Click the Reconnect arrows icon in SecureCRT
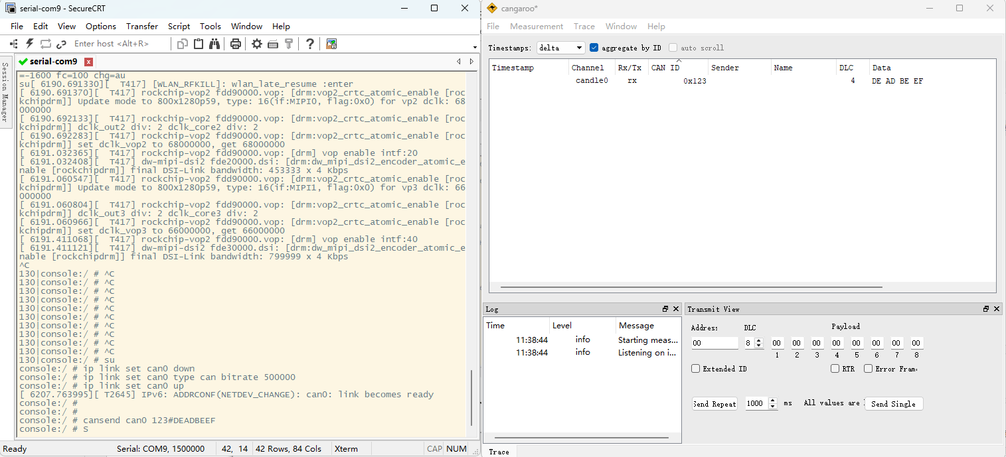The image size is (1006, 457). (x=46, y=44)
